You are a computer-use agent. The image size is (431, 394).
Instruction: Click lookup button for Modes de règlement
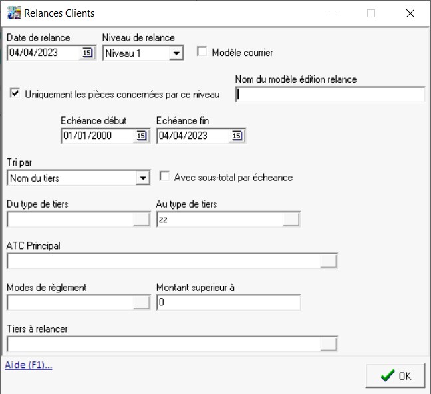point(141,303)
